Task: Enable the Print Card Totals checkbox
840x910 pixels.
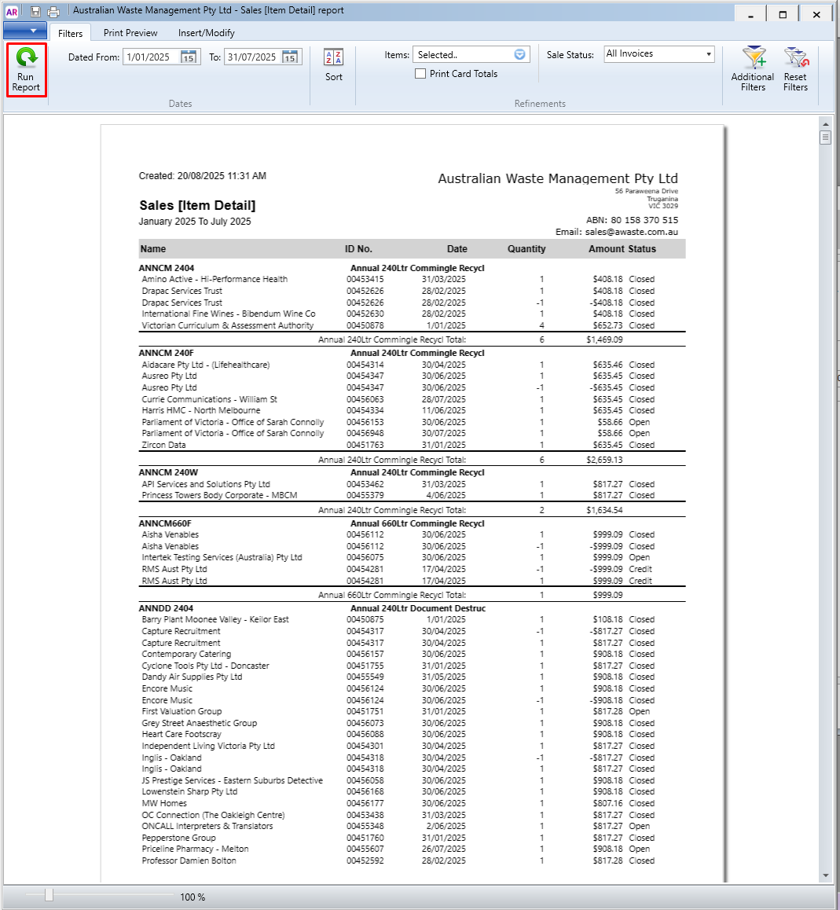Action: (420, 74)
